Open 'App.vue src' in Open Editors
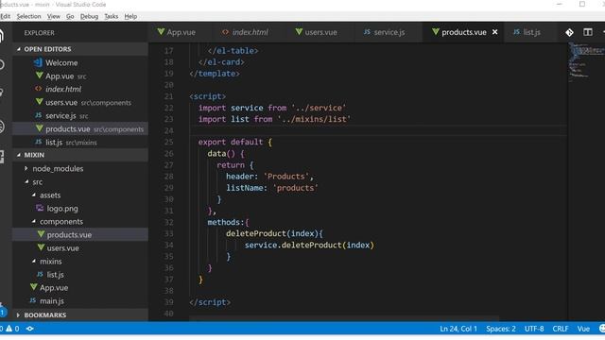The height and width of the screenshot is (340, 605). (x=80, y=76)
